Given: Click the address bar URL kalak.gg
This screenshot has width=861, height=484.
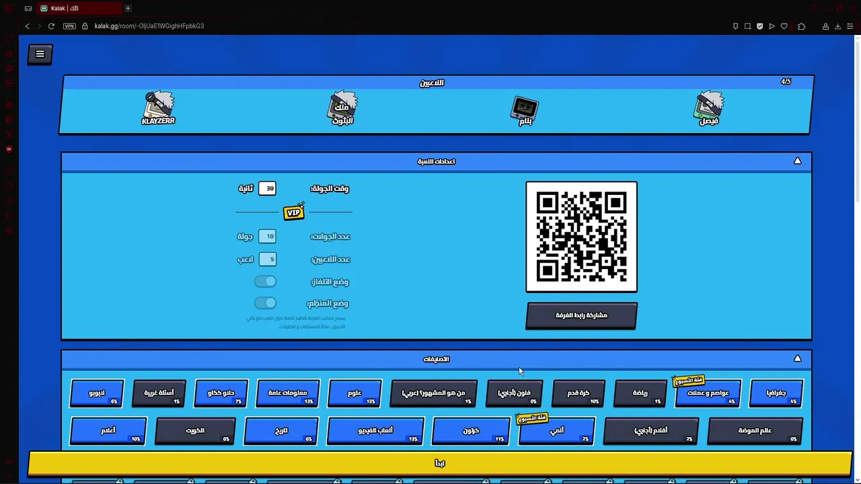Looking at the screenshot, I should coord(149,26).
